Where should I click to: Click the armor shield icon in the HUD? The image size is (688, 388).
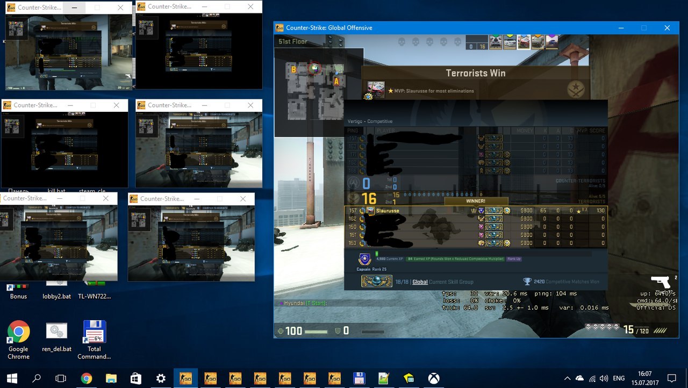point(337,331)
